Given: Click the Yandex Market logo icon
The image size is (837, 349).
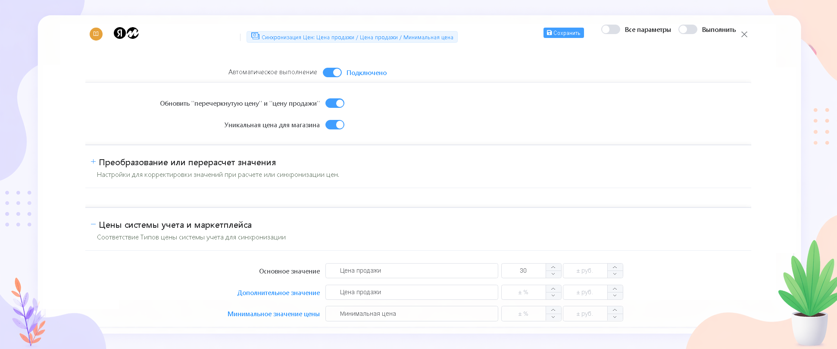Looking at the screenshot, I should click(x=126, y=33).
